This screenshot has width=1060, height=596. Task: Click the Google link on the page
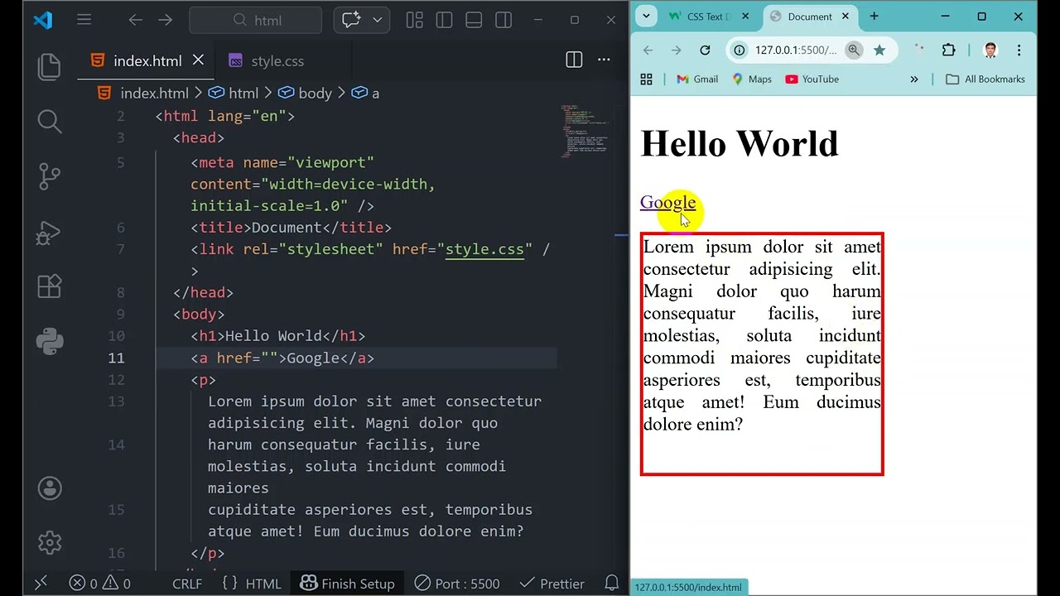coord(667,202)
